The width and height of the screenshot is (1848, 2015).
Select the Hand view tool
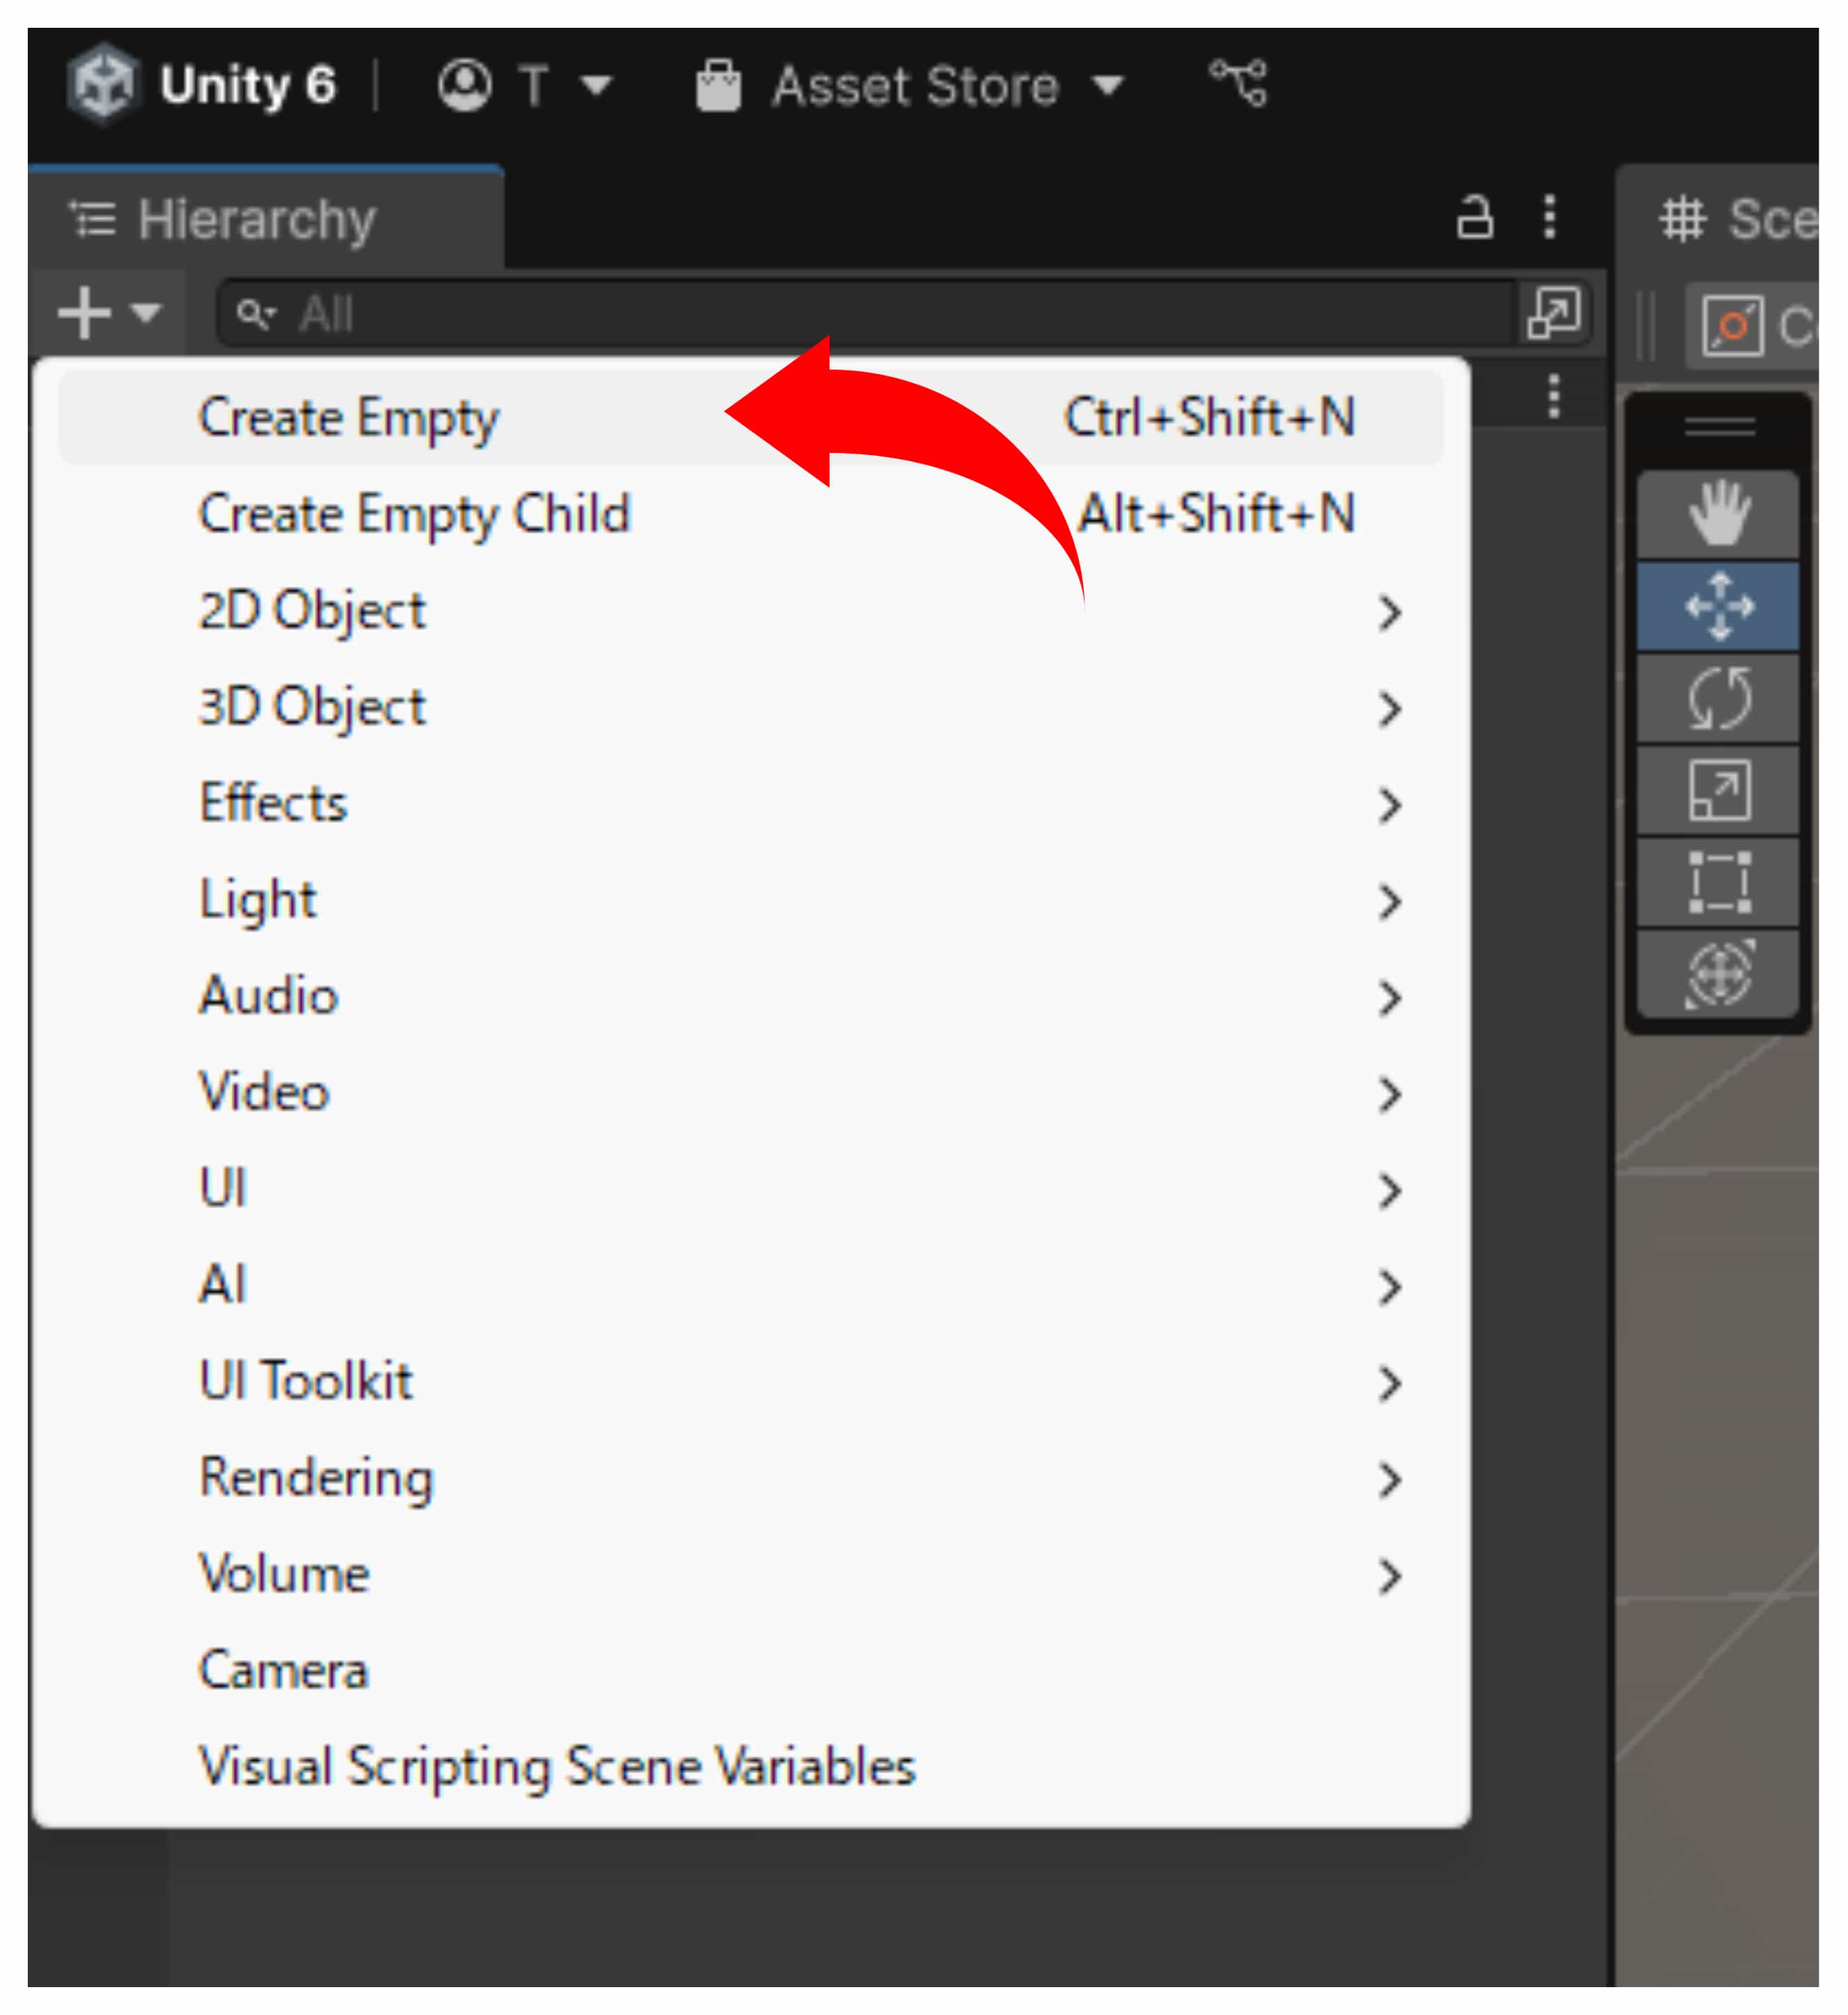coord(1718,513)
